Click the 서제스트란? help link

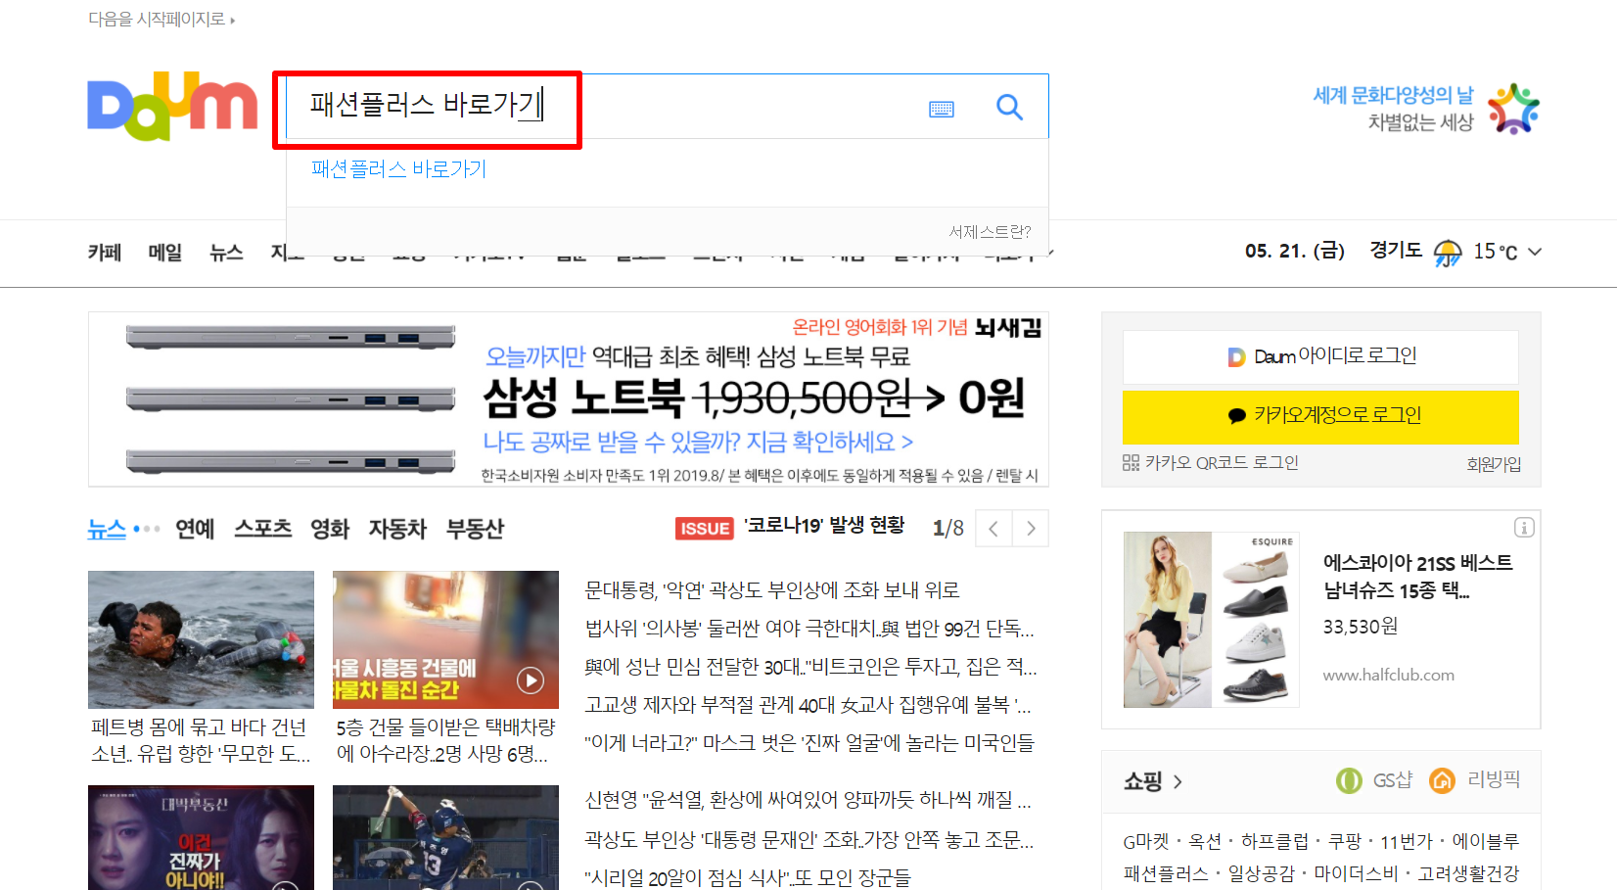point(990,232)
